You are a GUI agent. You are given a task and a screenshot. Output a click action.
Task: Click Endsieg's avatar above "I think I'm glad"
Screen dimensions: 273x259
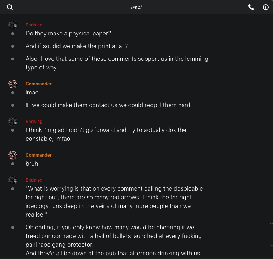(x=13, y=122)
